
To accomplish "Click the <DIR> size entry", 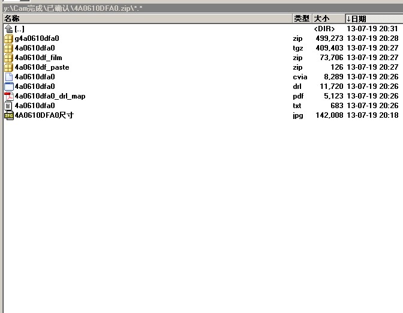I will (324, 29).
